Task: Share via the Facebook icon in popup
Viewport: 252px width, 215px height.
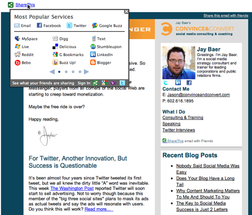Action: 39,25
